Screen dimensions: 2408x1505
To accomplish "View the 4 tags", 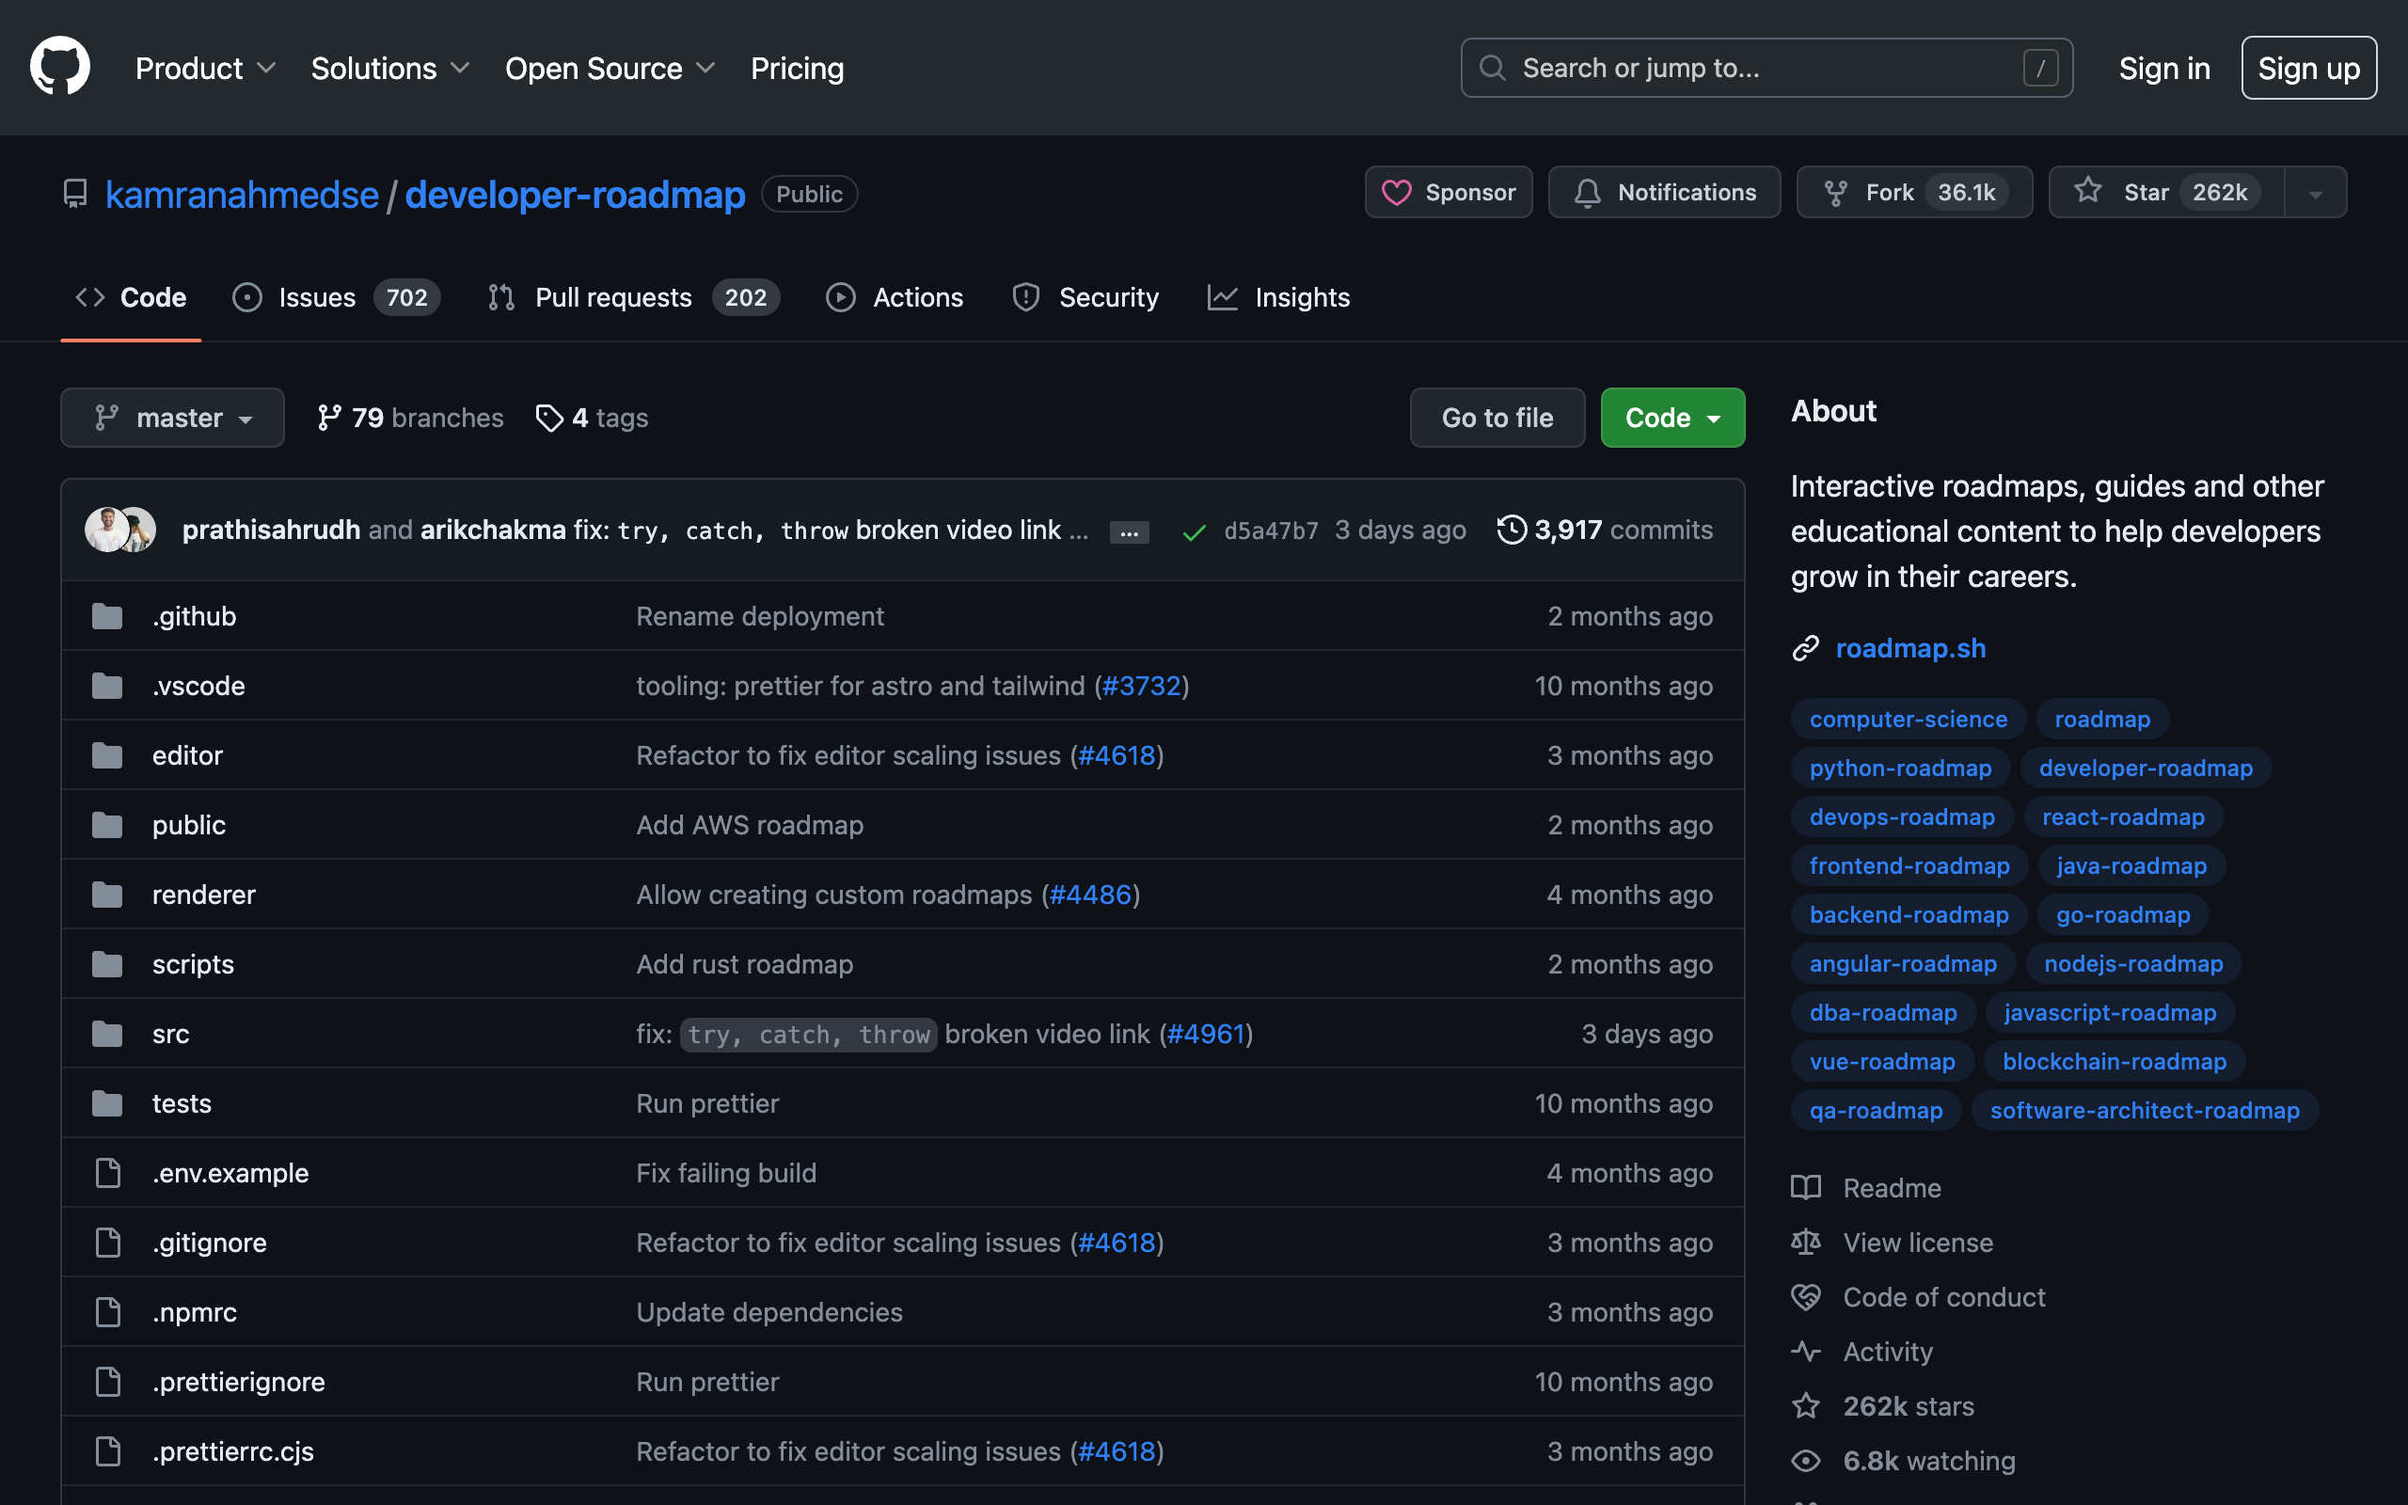I will click(592, 418).
